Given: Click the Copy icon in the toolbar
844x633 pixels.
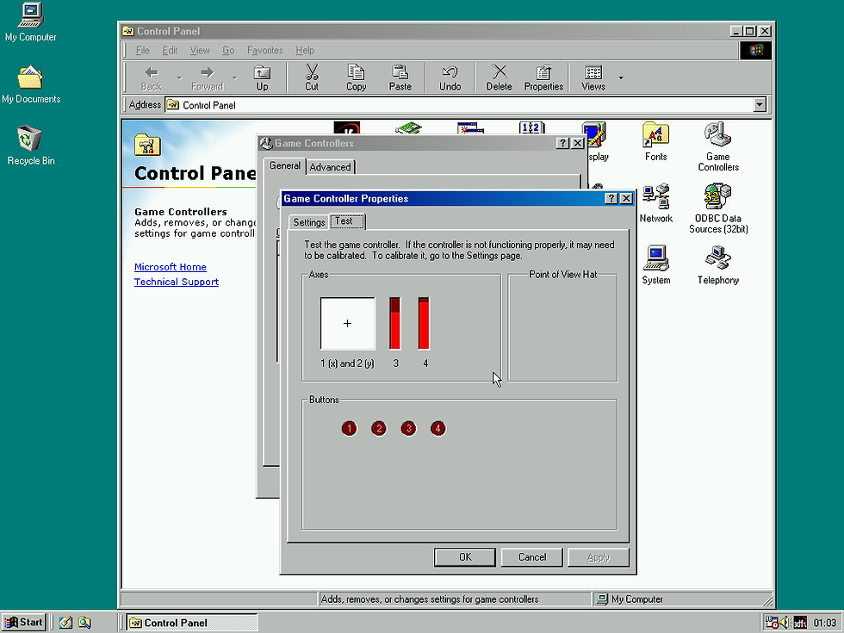Looking at the screenshot, I should (356, 78).
